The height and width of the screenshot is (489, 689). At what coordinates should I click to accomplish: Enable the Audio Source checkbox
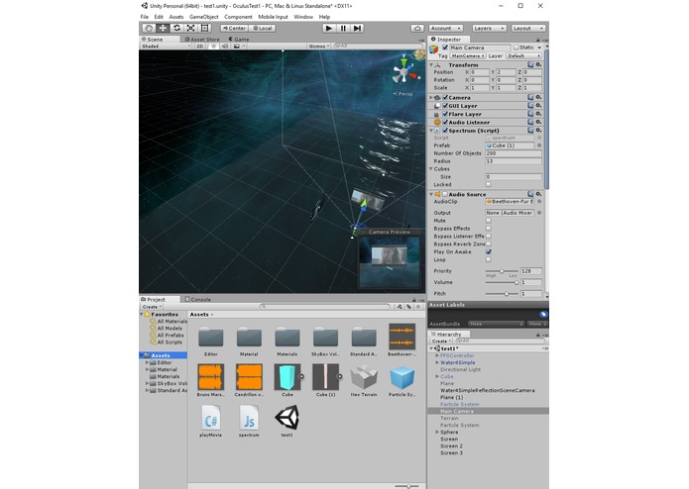coord(445,194)
